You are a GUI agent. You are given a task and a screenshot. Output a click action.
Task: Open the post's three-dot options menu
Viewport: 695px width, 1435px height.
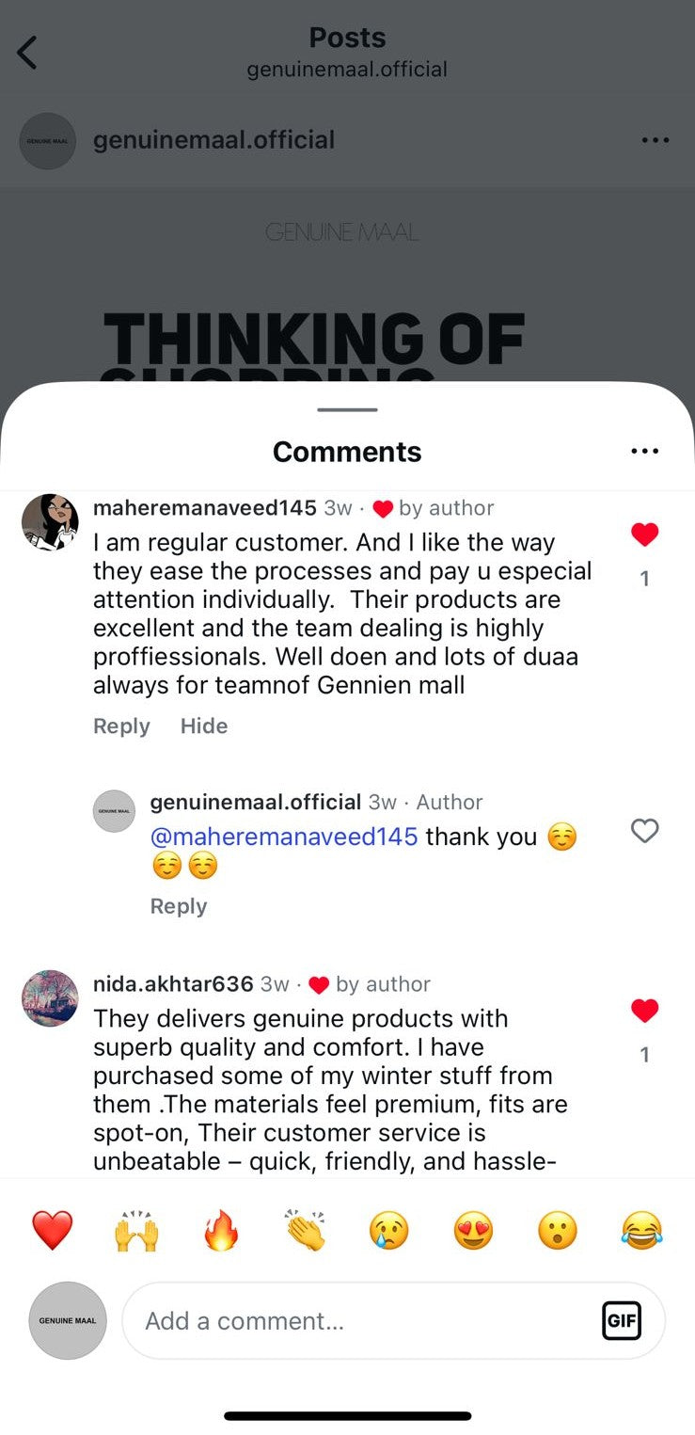[x=655, y=140]
